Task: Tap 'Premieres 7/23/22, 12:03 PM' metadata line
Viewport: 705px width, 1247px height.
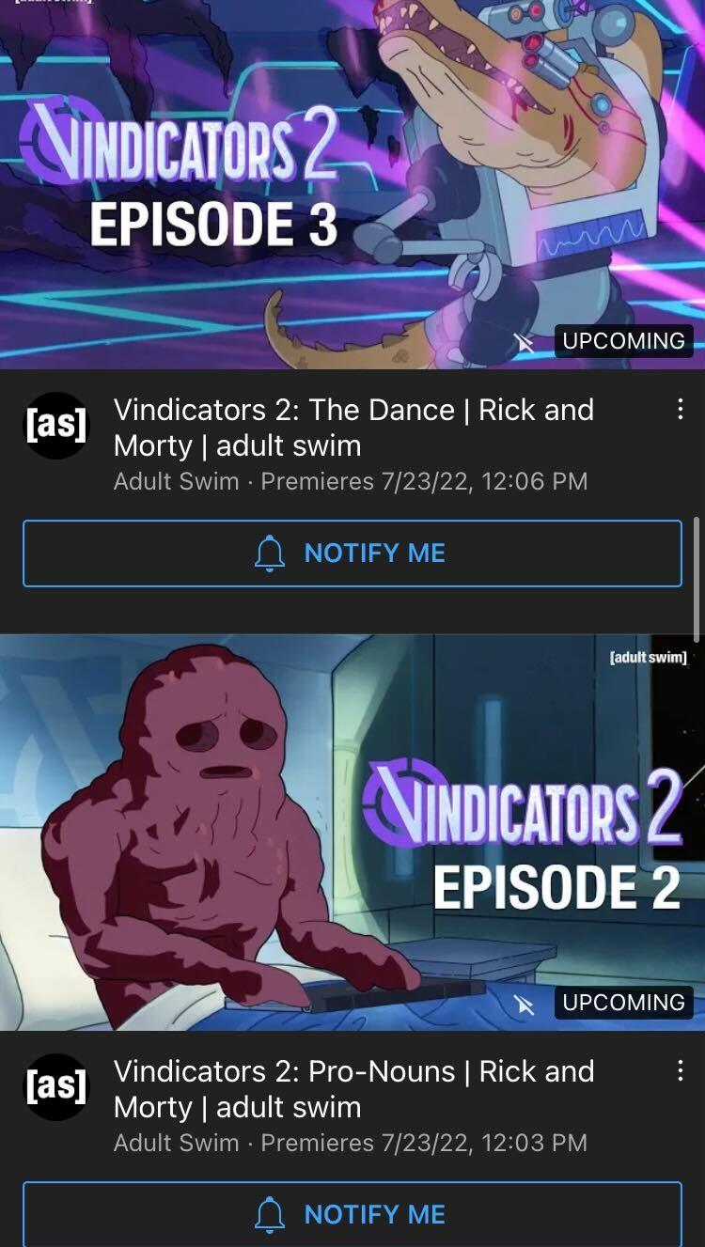Action: [x=424, y=1143]
